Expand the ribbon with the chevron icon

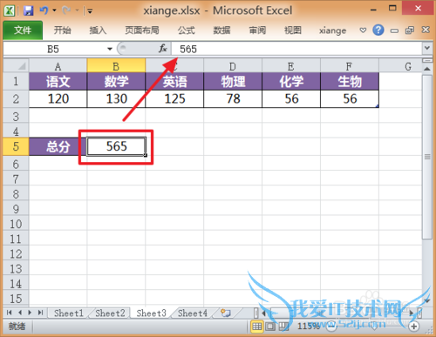click(363, 30)
